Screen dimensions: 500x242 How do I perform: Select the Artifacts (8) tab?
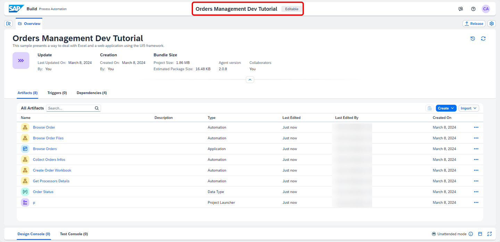[x=27, y=93]
